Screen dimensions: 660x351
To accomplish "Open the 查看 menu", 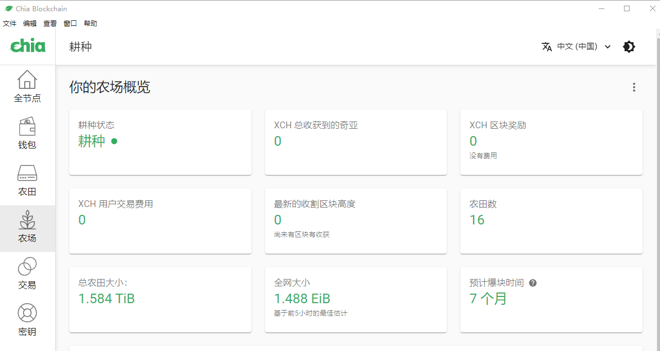I will (50, 24).
